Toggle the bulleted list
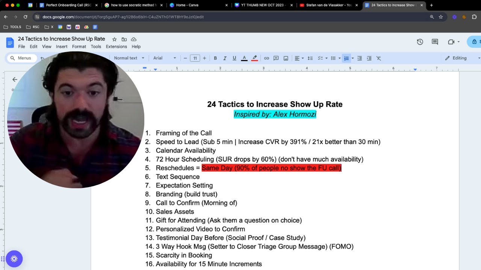 333,58
